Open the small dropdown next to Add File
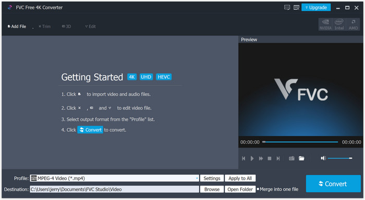This screenshot has width=365, height=200. 33,28
